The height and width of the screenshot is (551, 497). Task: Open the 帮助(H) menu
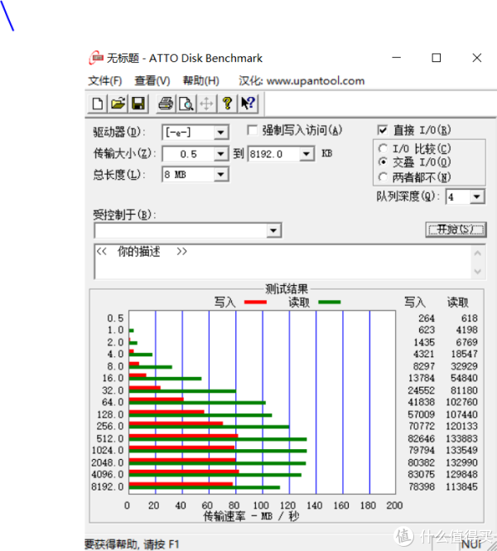201,81
